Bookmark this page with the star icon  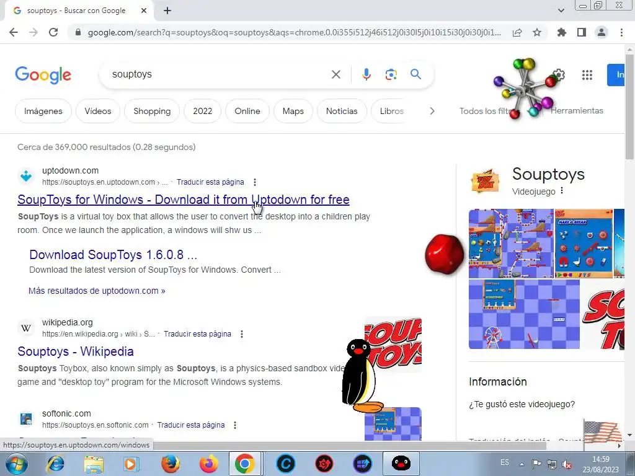[x=537, y=32]
